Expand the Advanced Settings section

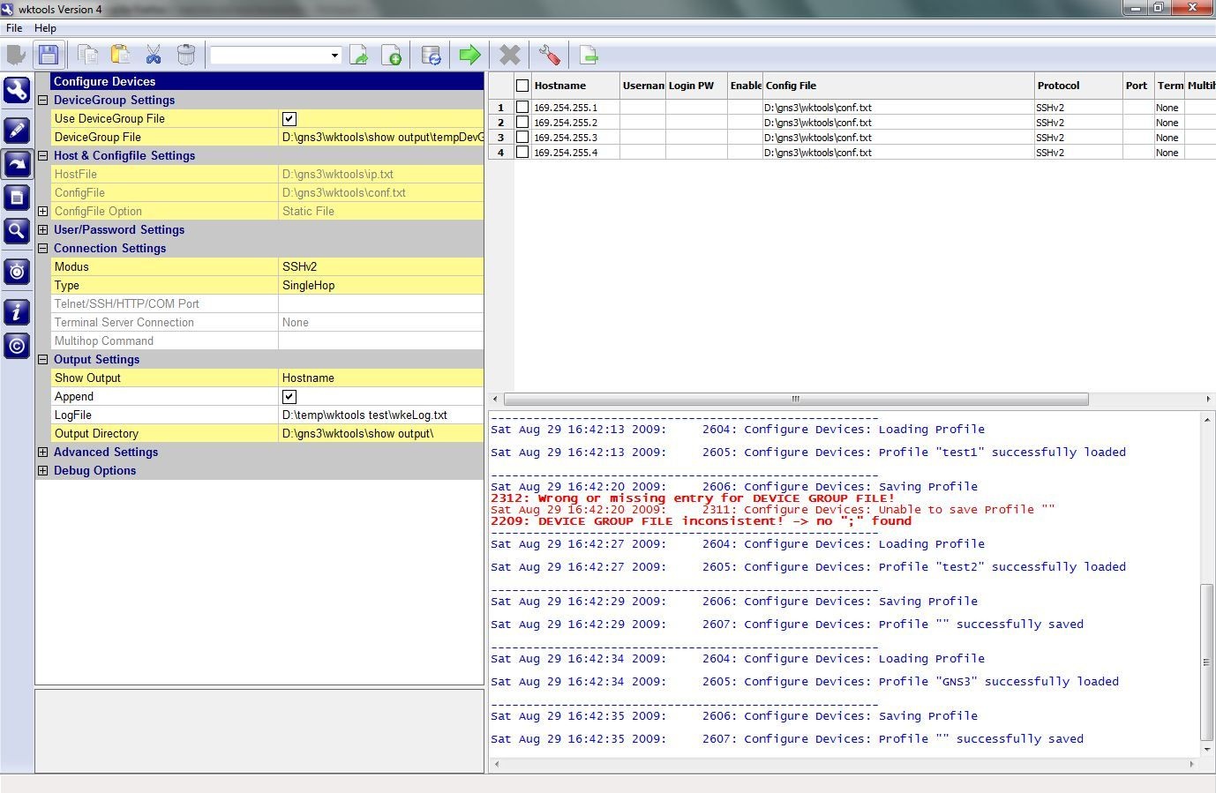42,453
